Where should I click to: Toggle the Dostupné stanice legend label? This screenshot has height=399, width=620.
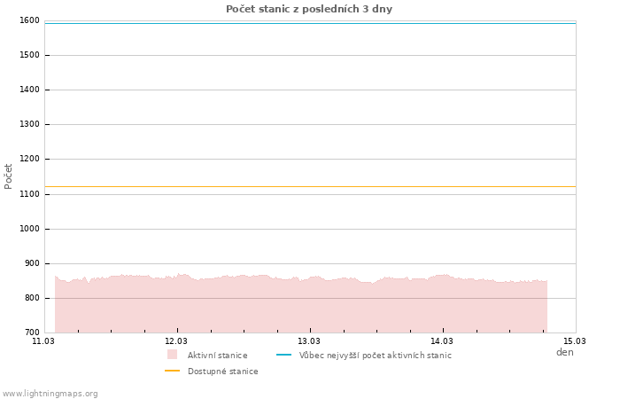pyautogui.click(x=222, y=372)
